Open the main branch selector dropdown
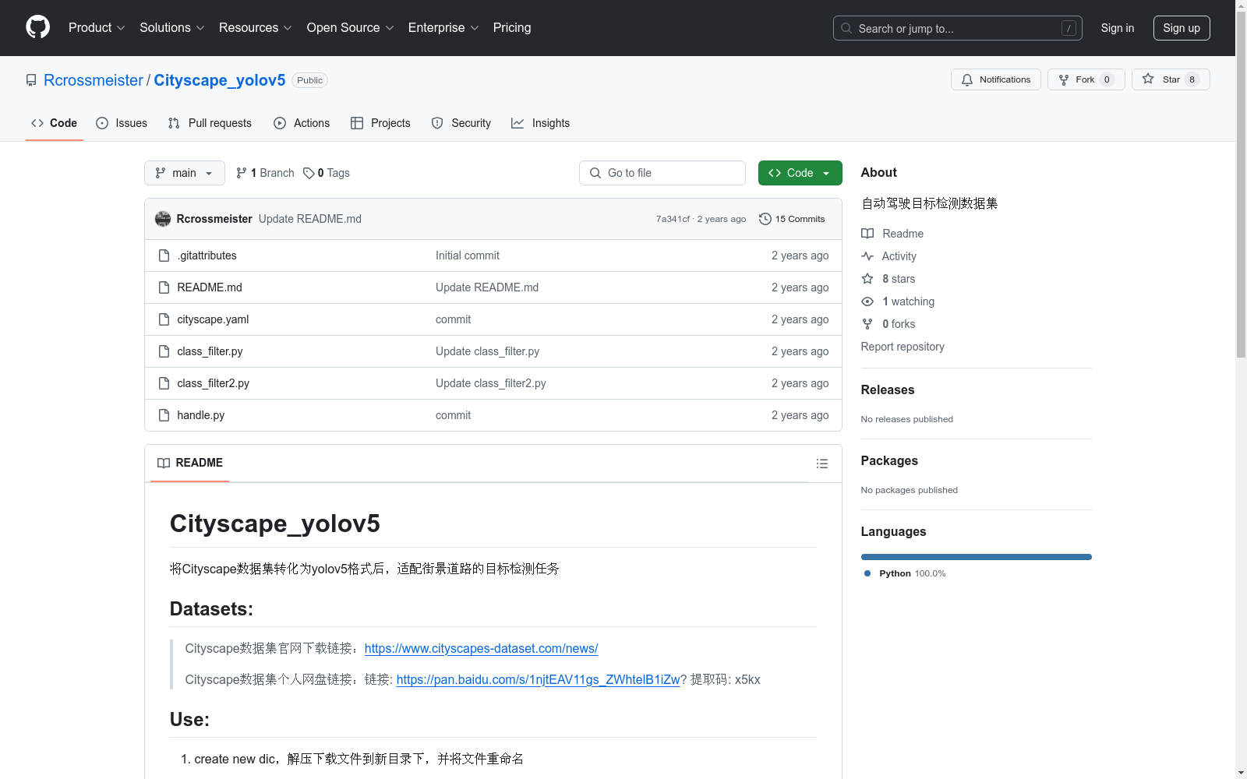1247x779 pixels. (185, 173)
